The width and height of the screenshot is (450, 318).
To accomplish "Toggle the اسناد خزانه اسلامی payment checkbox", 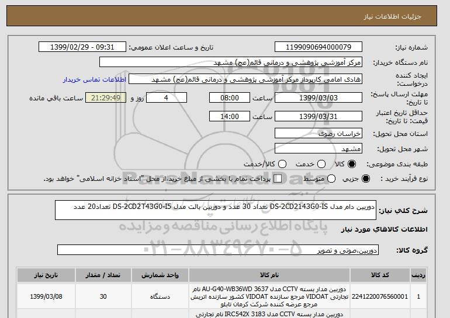I will point(277,179).
